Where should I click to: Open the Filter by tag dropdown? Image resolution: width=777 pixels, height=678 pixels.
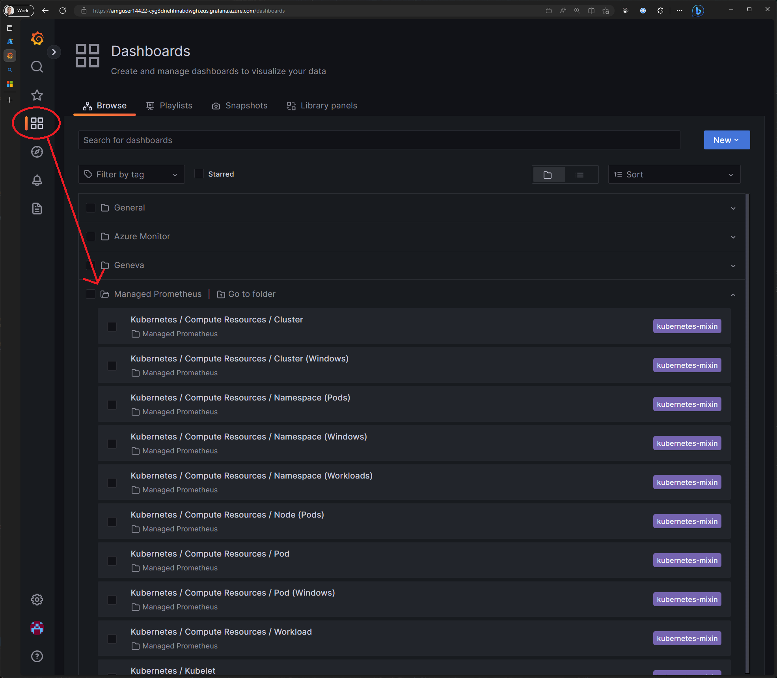[132, 174]
